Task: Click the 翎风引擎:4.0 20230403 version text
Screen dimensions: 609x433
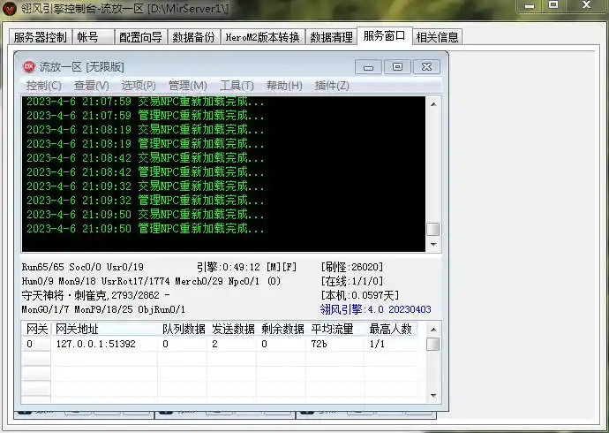Action: [376, 309]
